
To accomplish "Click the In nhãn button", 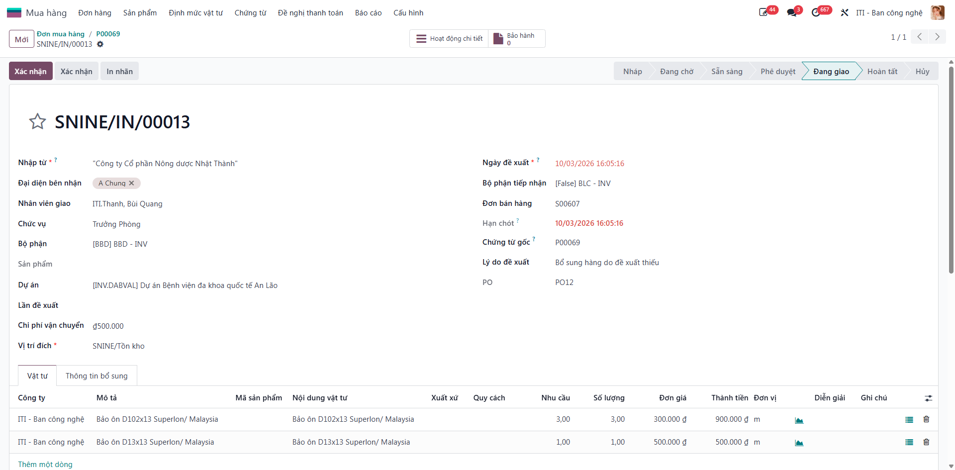I will coord(119,71).
